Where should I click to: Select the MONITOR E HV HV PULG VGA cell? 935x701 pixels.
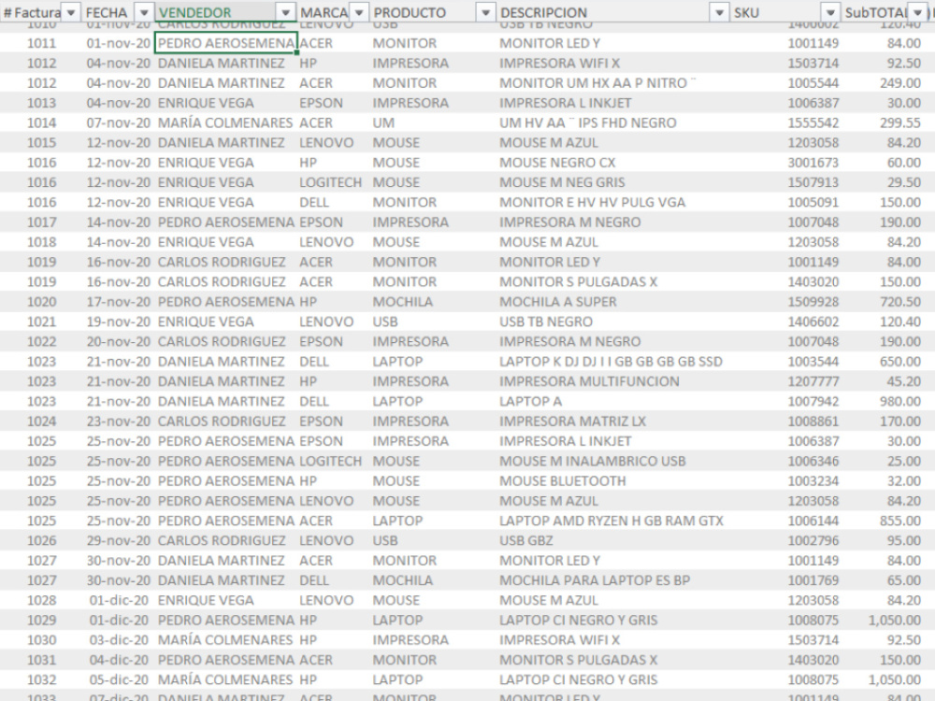click(592, 202)
